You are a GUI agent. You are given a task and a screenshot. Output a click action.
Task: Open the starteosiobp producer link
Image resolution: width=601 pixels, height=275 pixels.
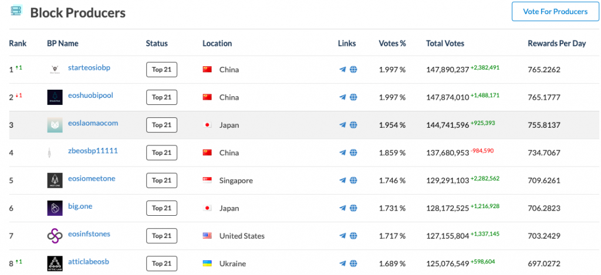pyautogui.click(x=89, y=67)
